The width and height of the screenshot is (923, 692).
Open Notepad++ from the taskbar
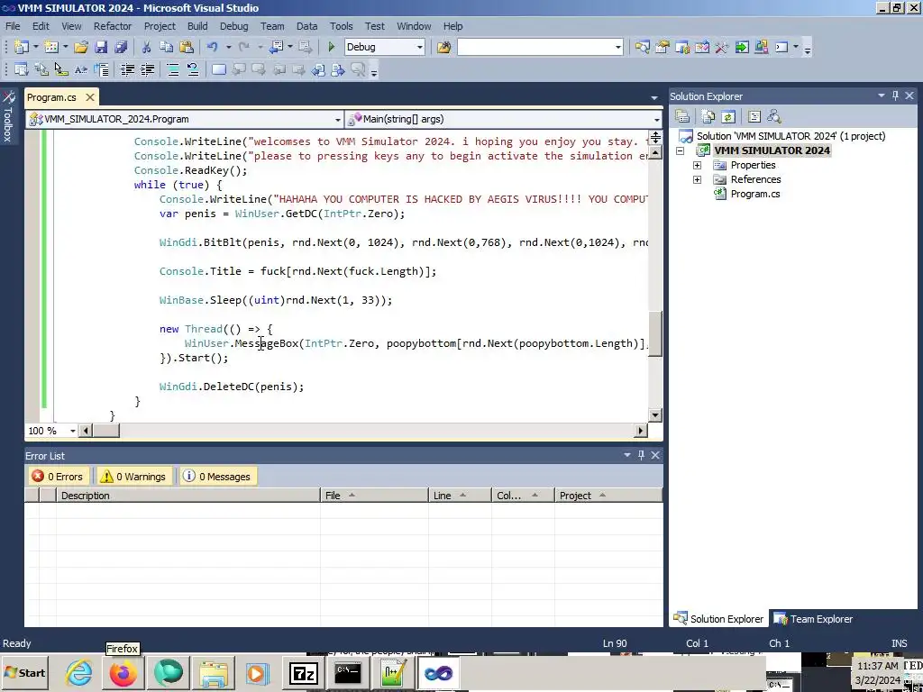[393, 672]
